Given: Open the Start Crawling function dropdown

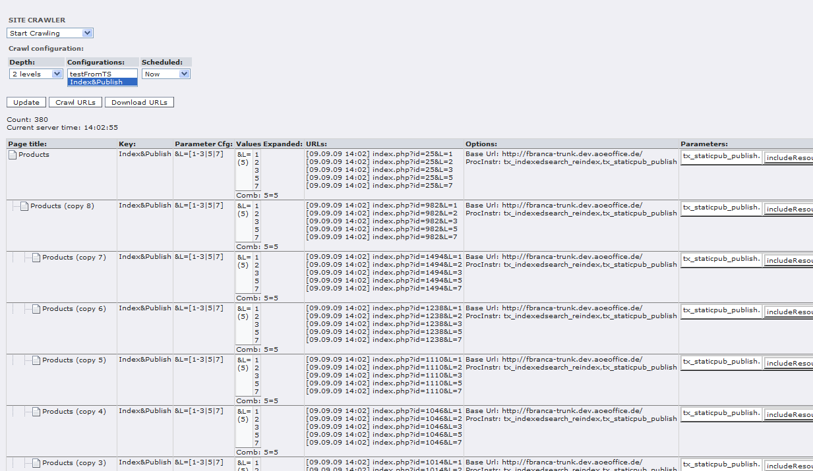Looking at the screenshot, I should coord(50,33).
